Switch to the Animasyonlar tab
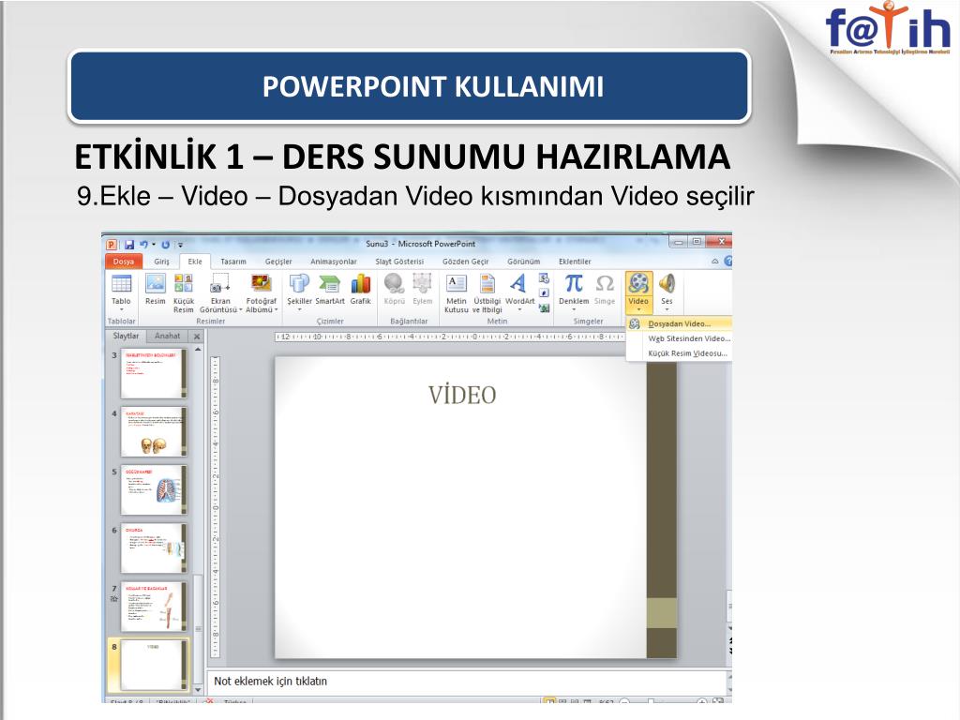 point(334,262)
